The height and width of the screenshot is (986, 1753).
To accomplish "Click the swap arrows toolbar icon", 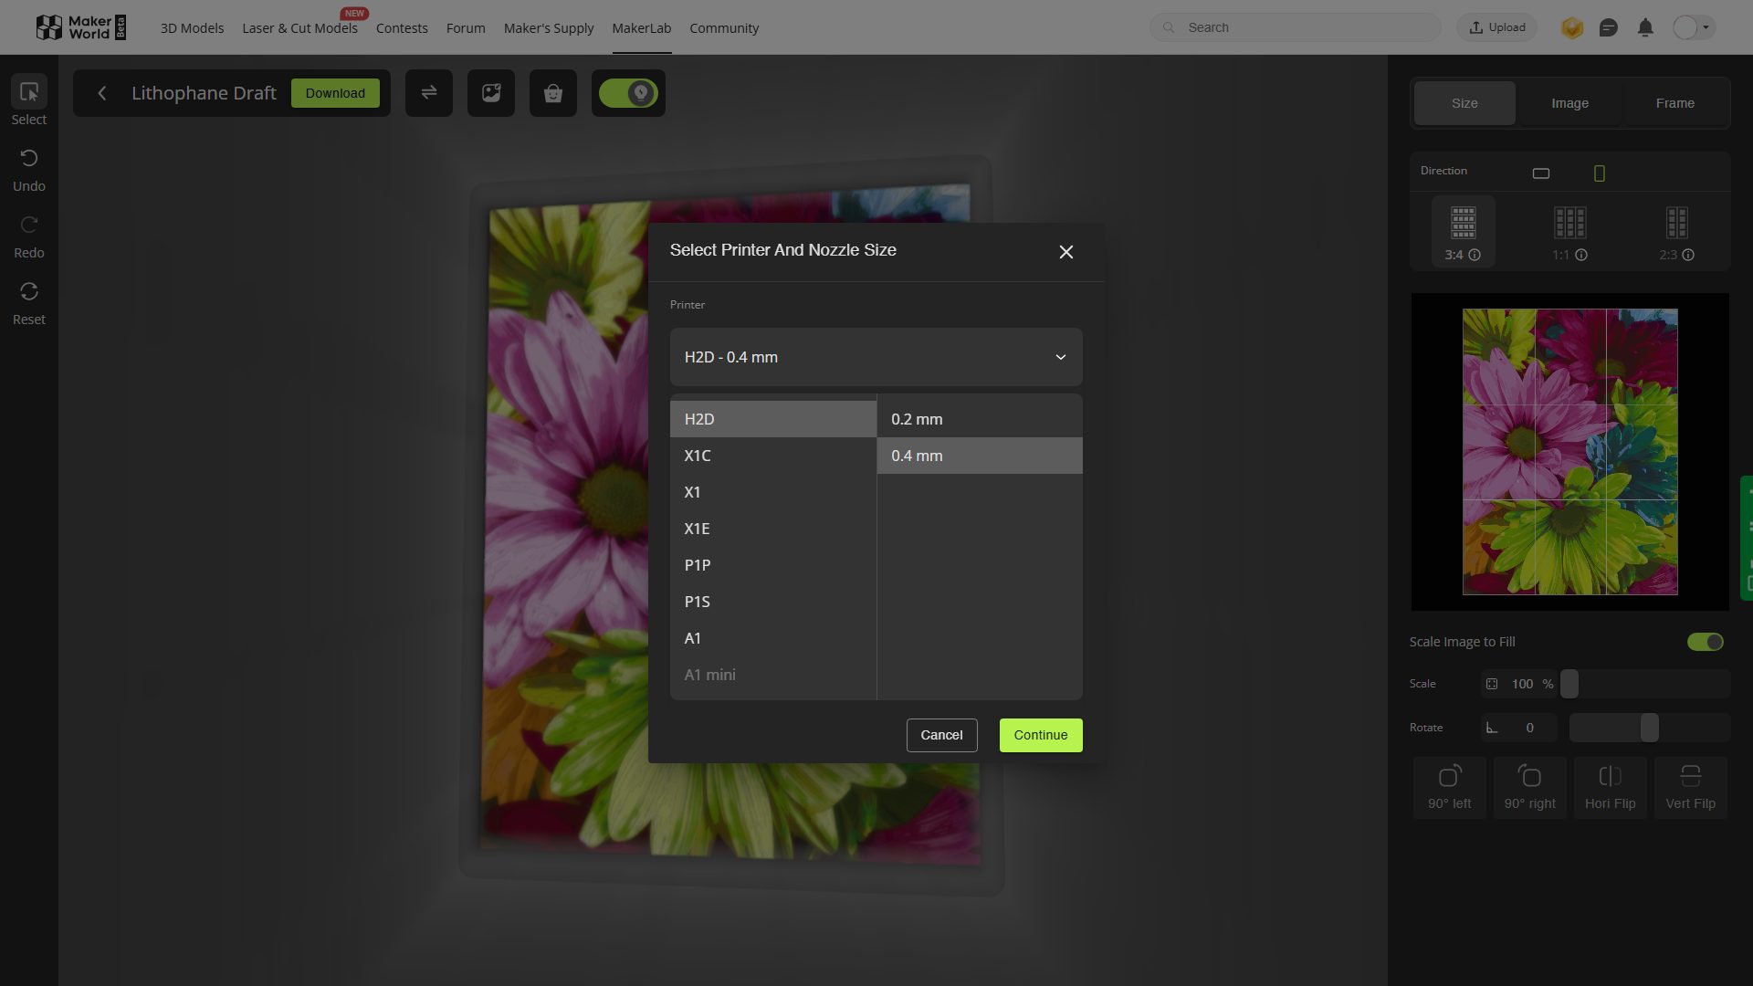I will (429, 93).
